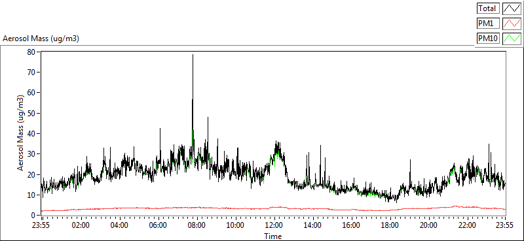Click the 08:00 time axis label
This screenshot has width=524, height=241.
click(196, 225)
